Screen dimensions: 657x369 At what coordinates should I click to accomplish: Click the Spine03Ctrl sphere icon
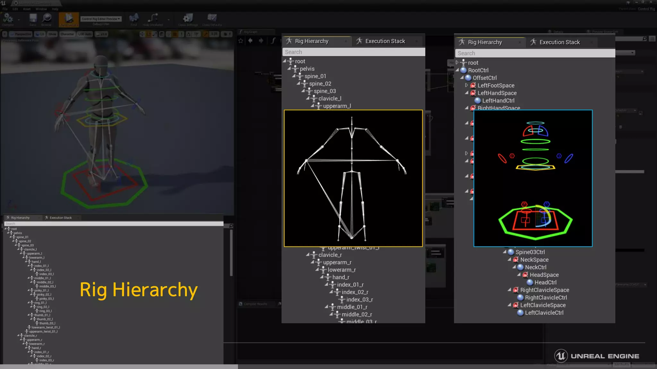tap(511, 252)
